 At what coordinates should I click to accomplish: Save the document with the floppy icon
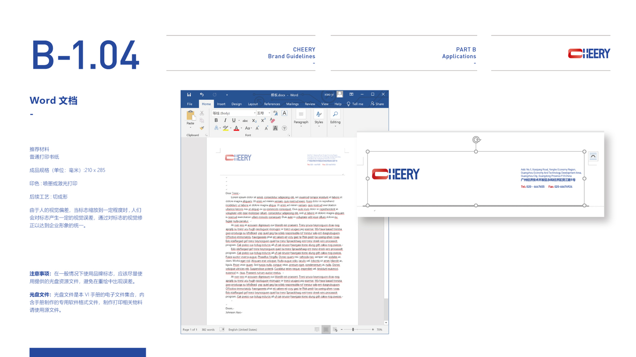point(189,95)
